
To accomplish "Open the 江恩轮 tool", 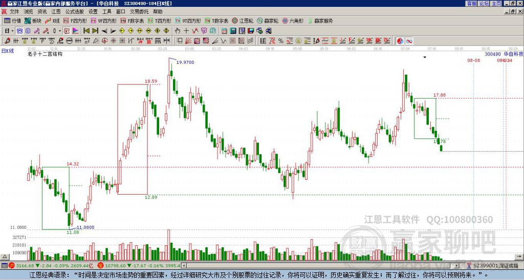I will point(243,20).
